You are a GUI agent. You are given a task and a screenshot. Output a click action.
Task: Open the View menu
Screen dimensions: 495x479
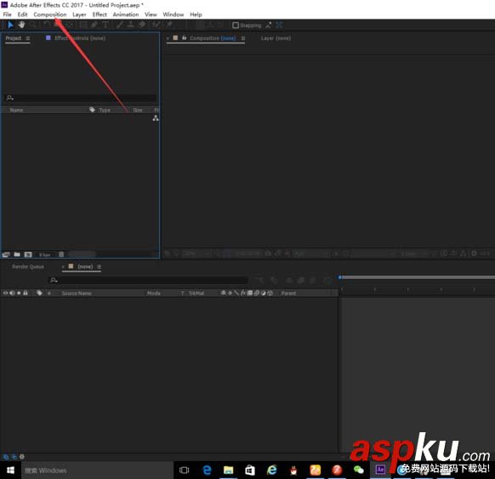151,14
